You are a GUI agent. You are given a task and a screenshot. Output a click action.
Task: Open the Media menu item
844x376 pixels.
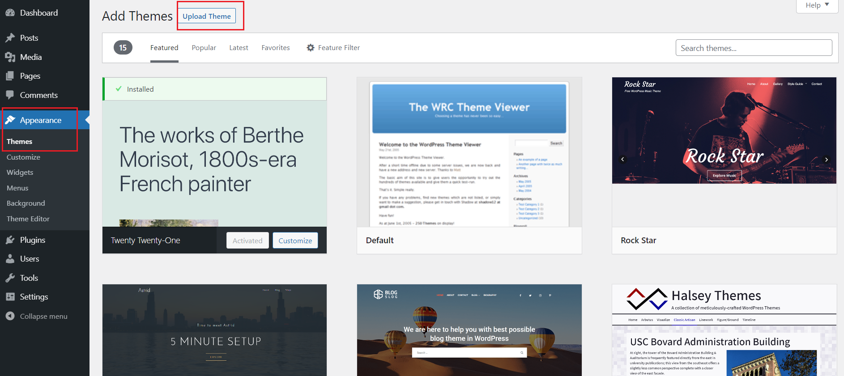(x=45, y=57)
